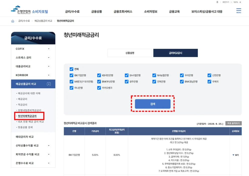This screenshot has width=249, height=176.
Task: Switch to the 상품설명 tab
Action: click(130, 53)
